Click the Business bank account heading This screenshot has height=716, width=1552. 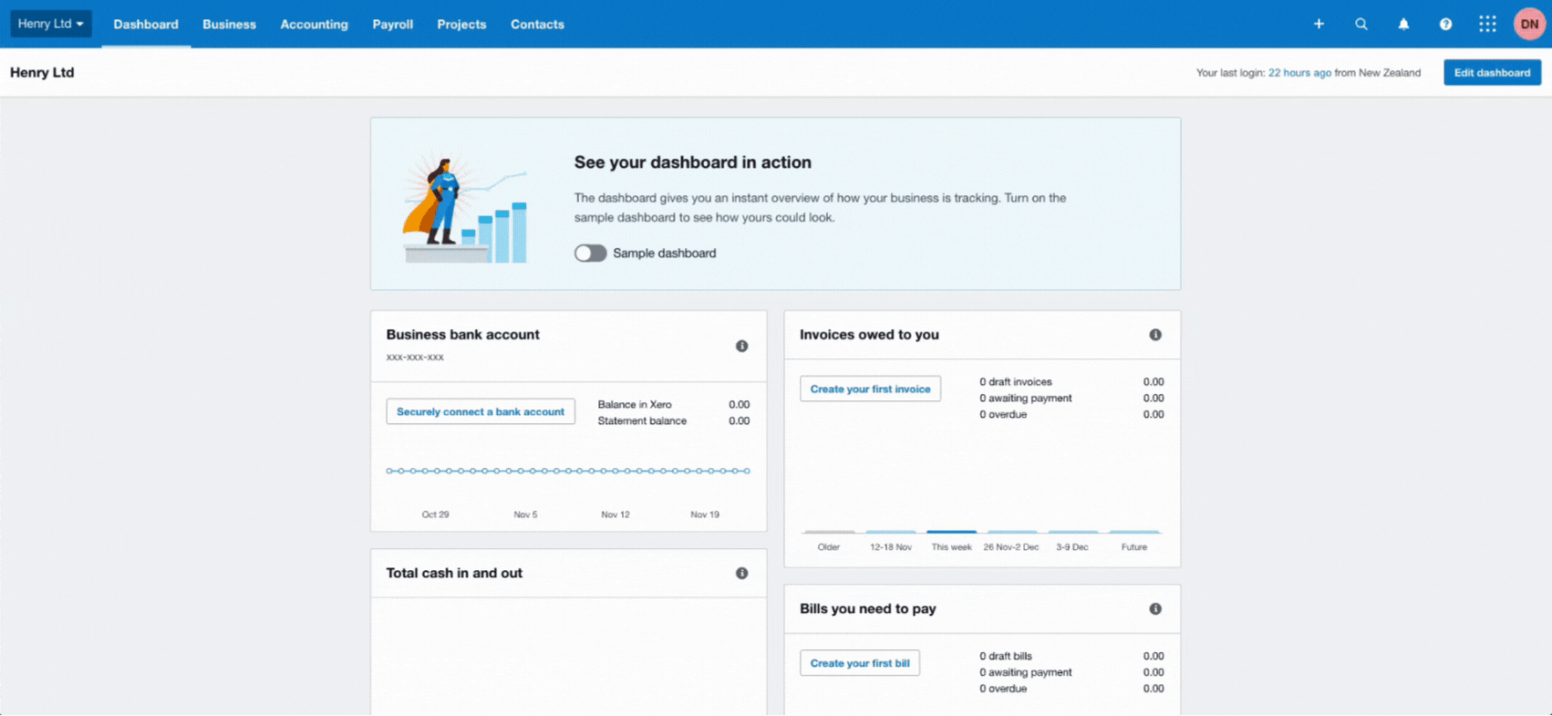pos(462,335)
